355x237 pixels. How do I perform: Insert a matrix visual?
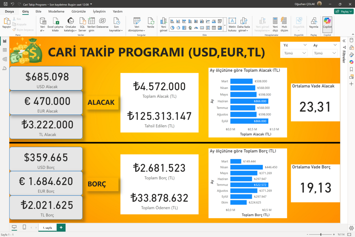pos(220,28)
